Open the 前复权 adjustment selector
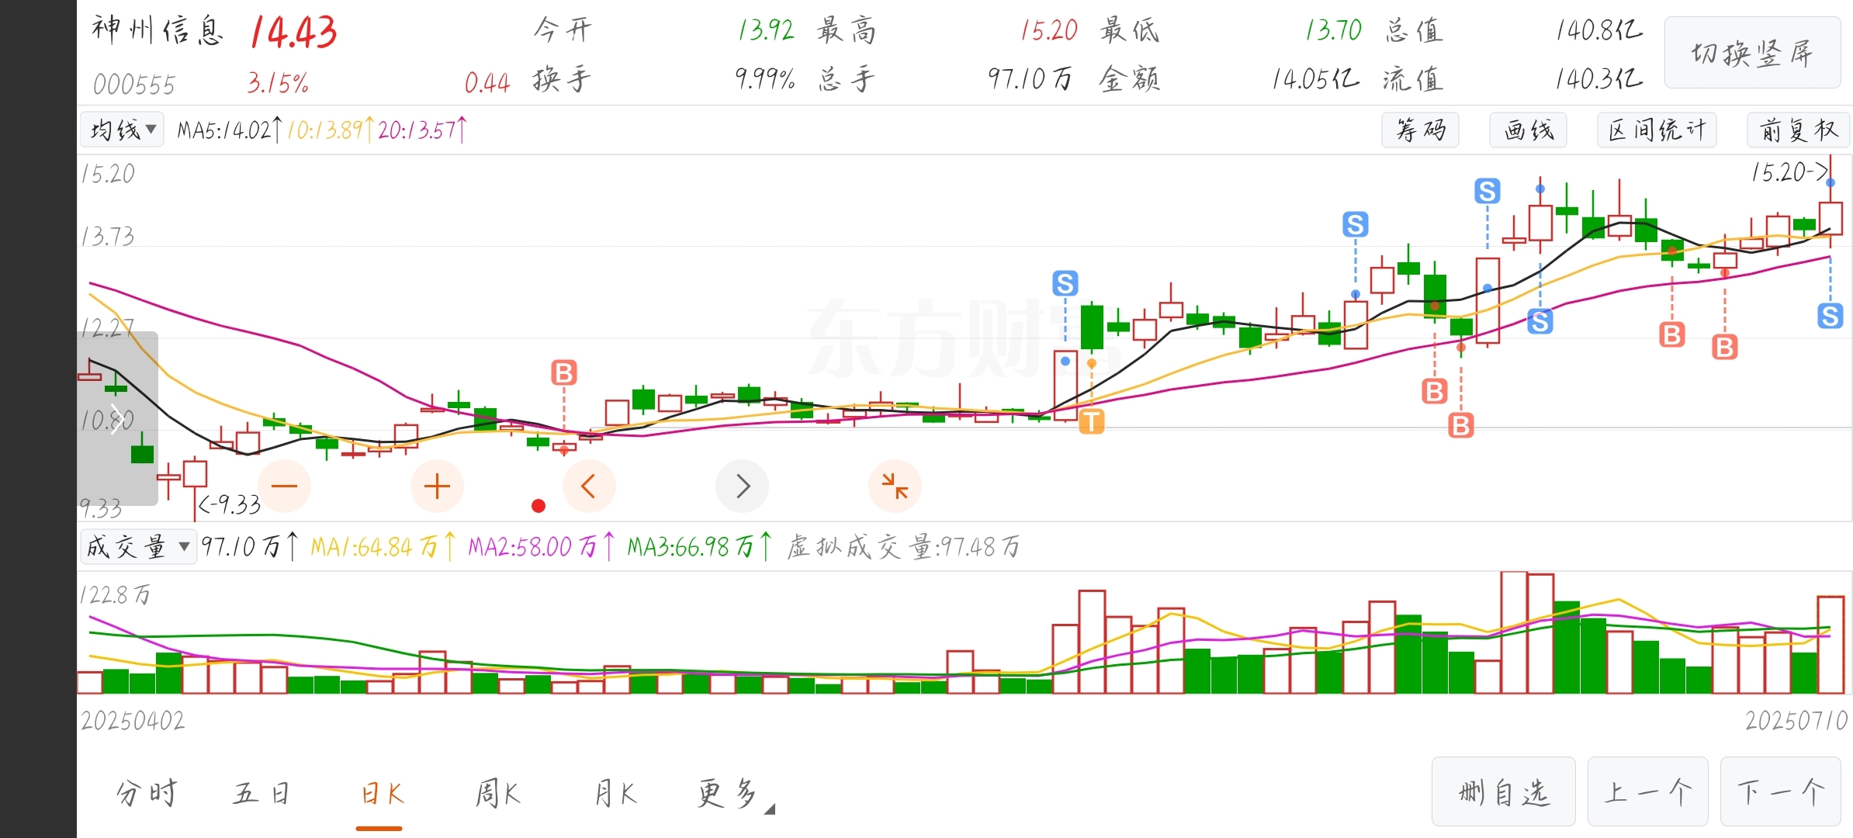The image size is (1853, 838). tap(1799, 130)
